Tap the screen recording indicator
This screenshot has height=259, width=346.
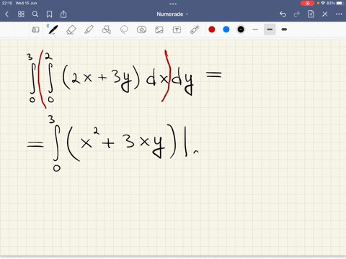click(307, 3)
